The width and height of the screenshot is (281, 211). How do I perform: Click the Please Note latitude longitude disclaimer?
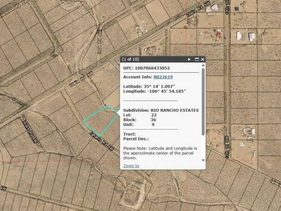point(160,153)
